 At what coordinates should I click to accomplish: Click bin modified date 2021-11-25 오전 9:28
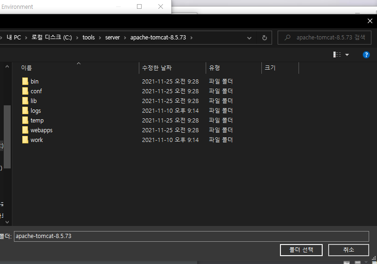click(x=170, y=82)
